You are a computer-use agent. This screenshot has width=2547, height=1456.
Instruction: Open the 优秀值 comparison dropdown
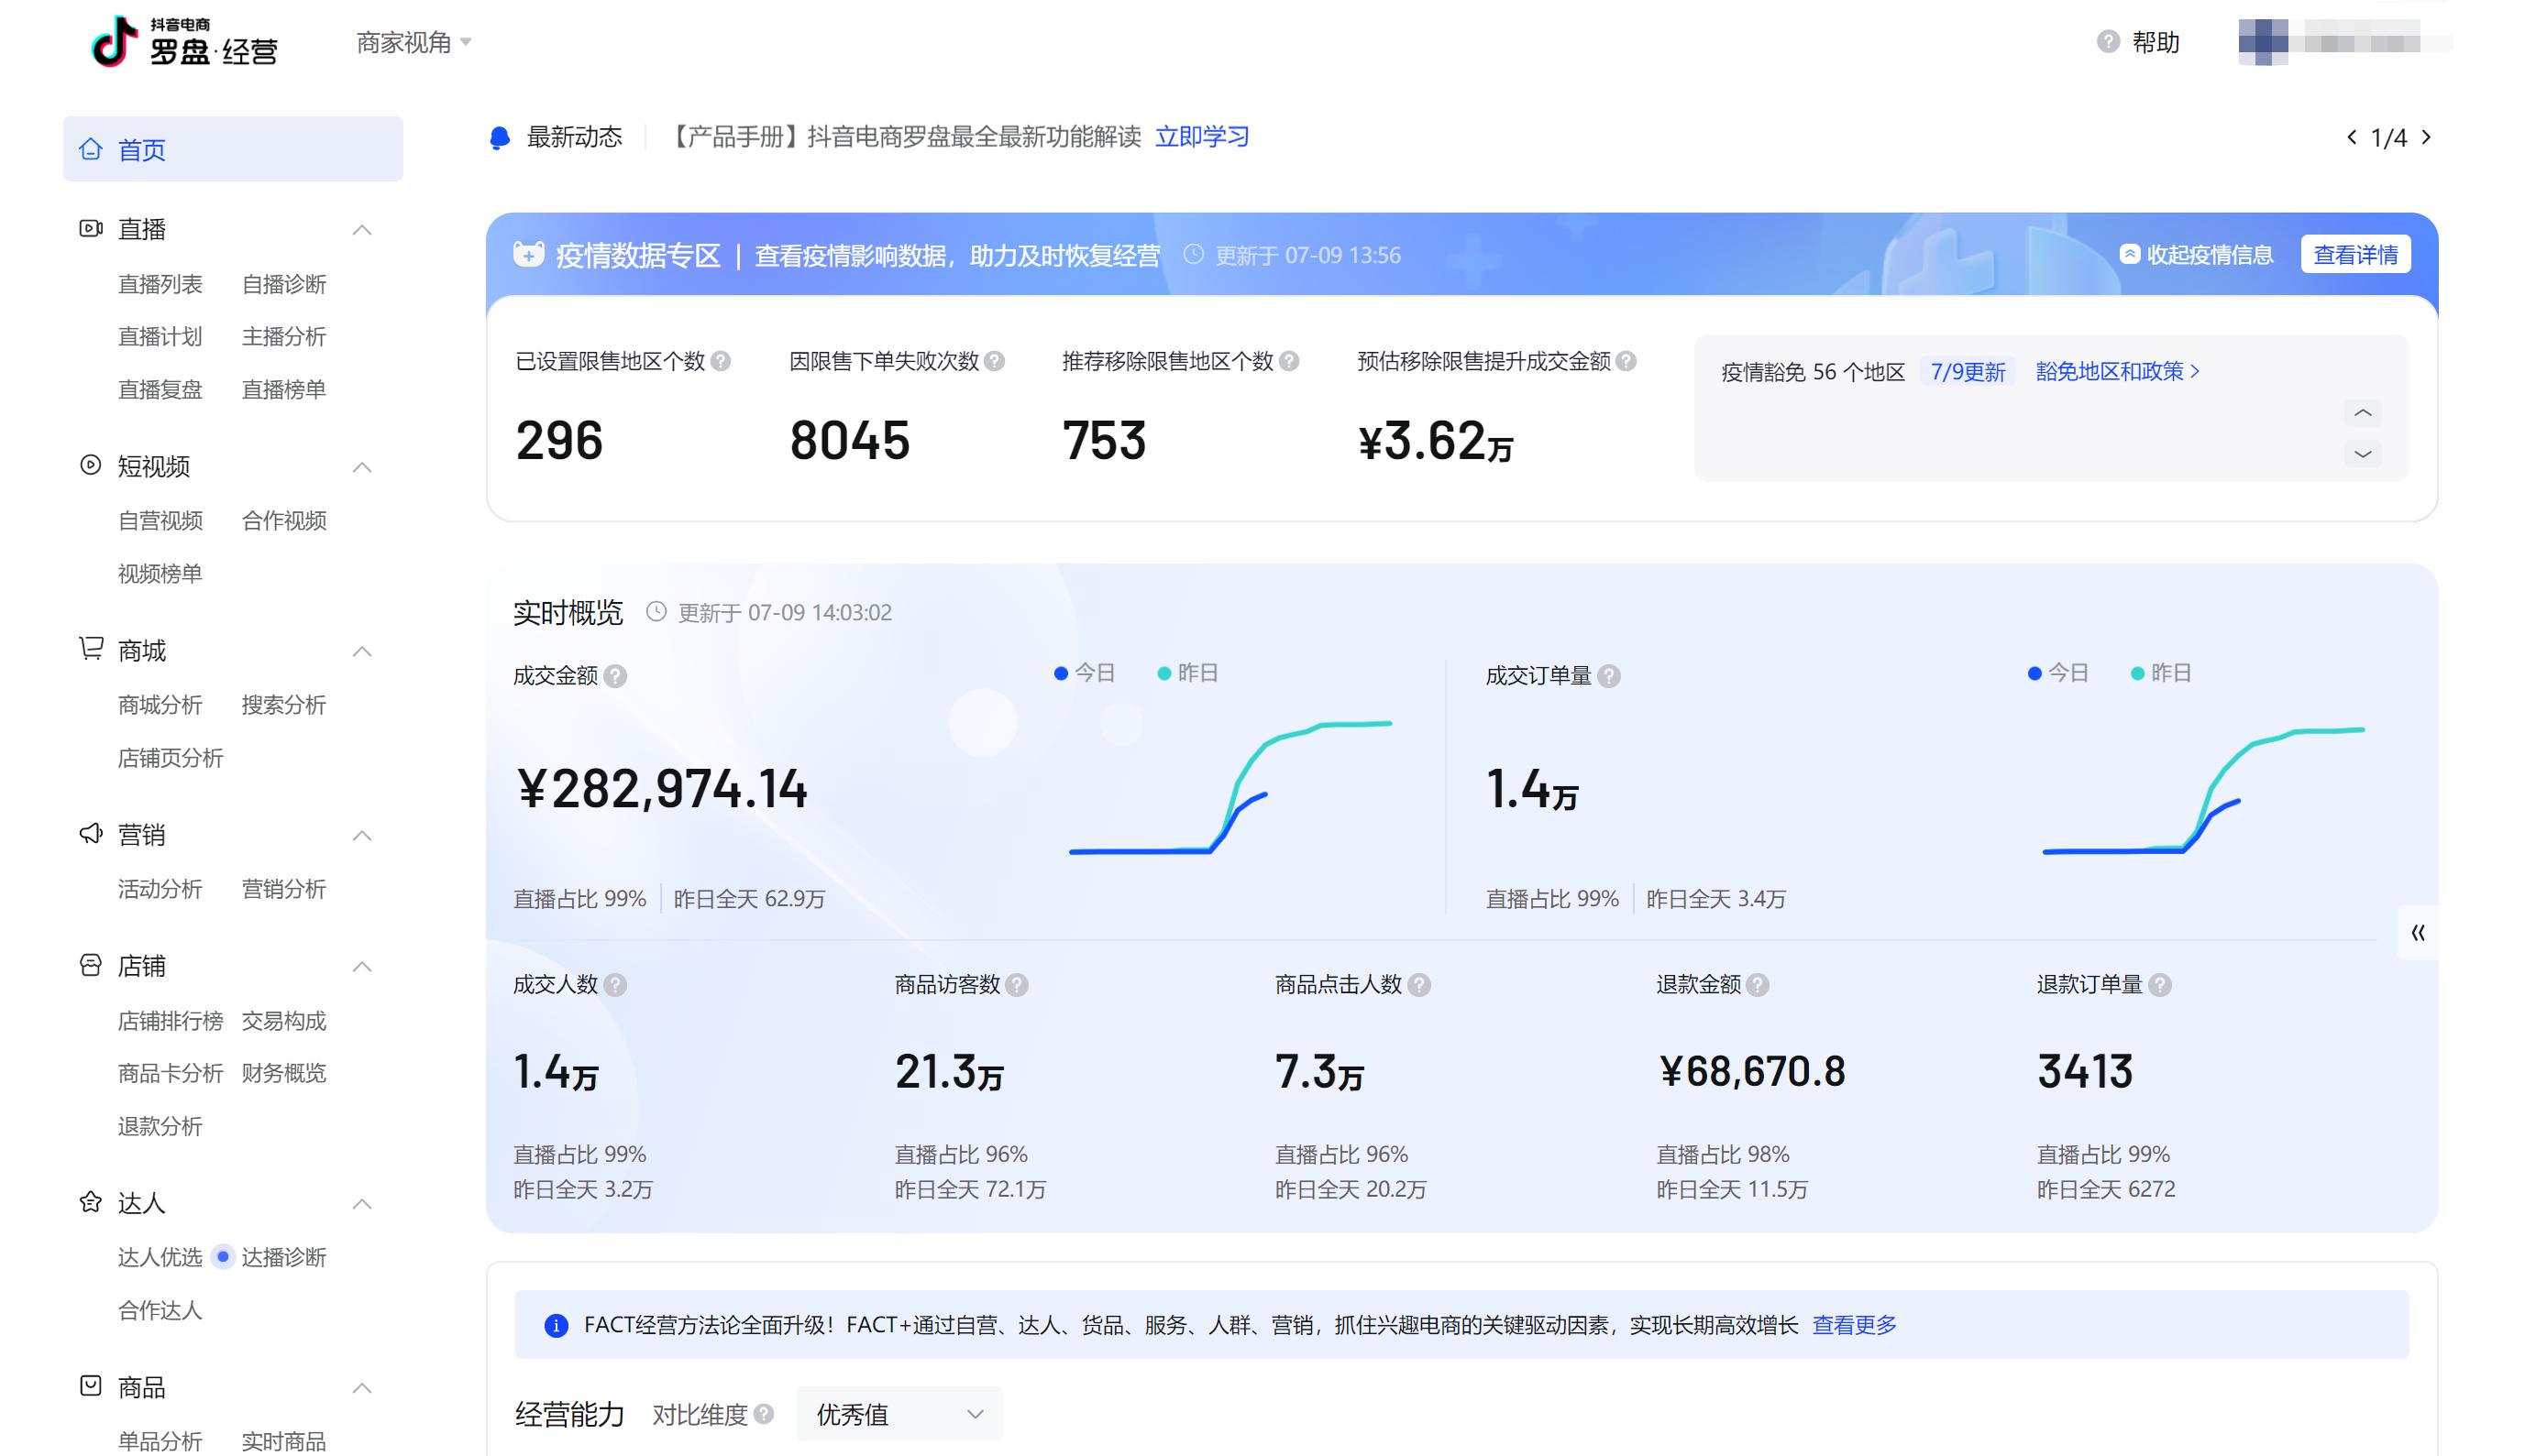pyautogui.click(x=898, y=1414)
